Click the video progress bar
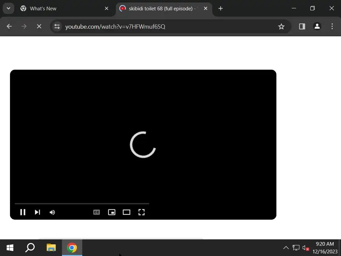This screenshot has width=341, height=256. point(82,204)
